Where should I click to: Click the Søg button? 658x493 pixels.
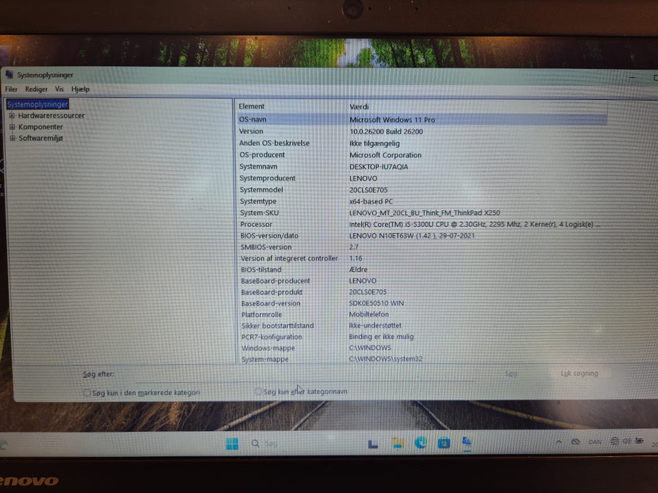[511, 373]
